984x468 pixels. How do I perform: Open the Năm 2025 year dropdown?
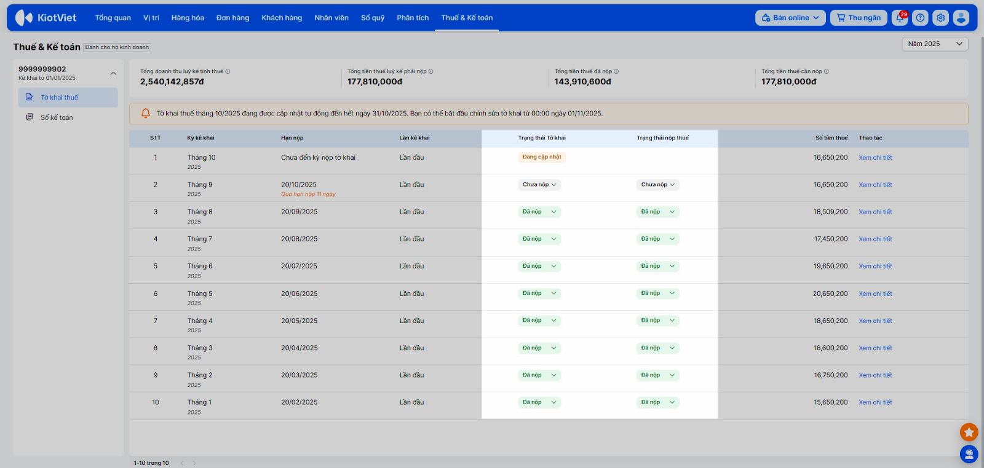tap(935, 44)
